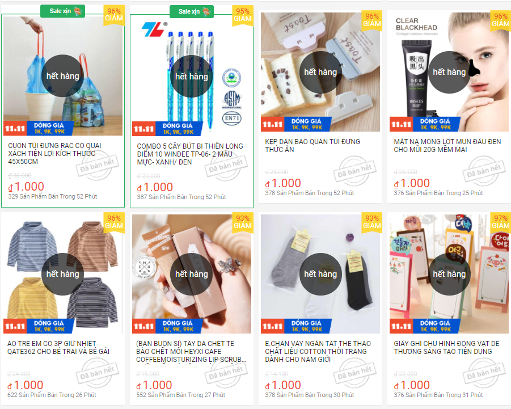Open the animal-shaped note paper image
Viewport: 511px width, 409px height.
coord(449,274)
